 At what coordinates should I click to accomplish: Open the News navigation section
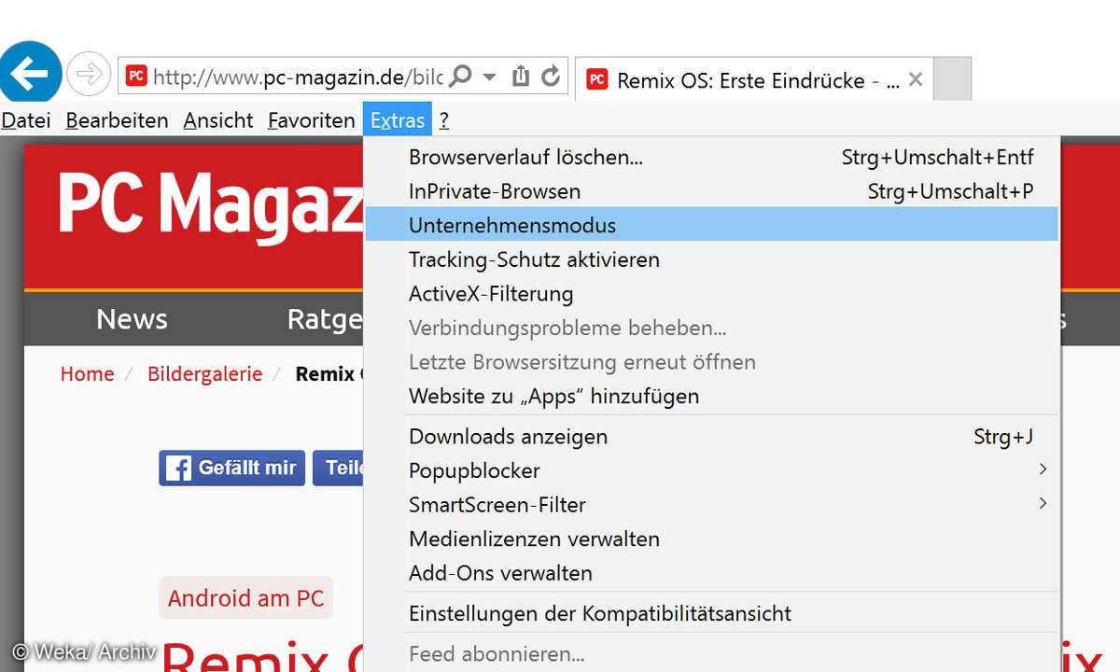pos(132,319)
